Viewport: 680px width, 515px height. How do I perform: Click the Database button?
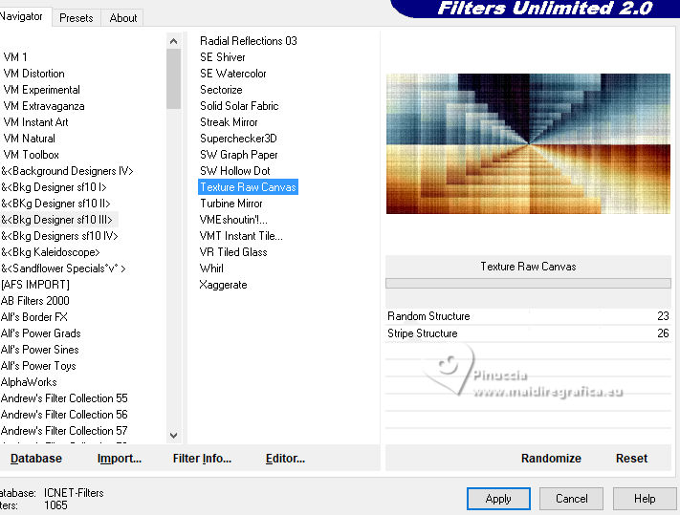tap(36, 459)
